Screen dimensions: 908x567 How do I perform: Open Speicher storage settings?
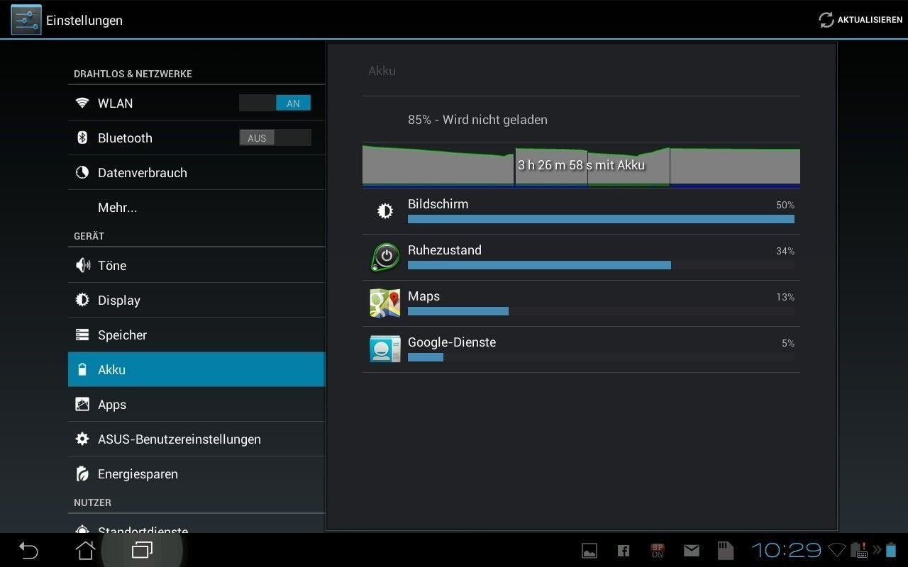[x=196, y=335]
